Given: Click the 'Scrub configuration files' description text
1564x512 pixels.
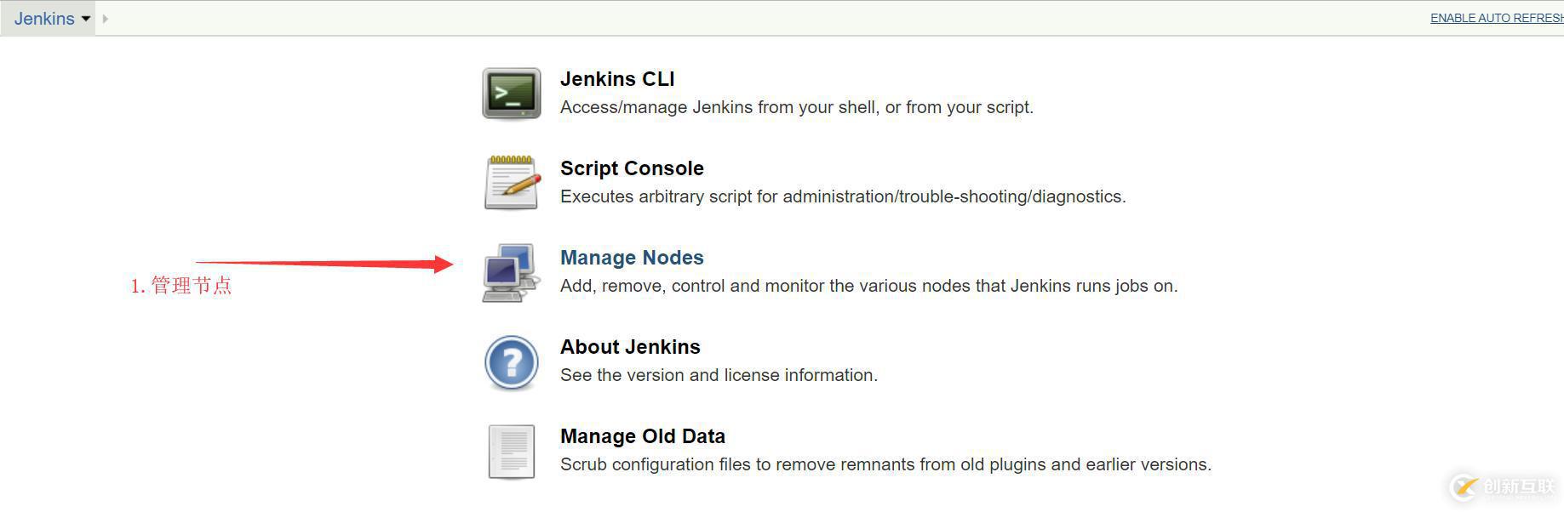Looking at the screenshot, I should pos(885,464).
